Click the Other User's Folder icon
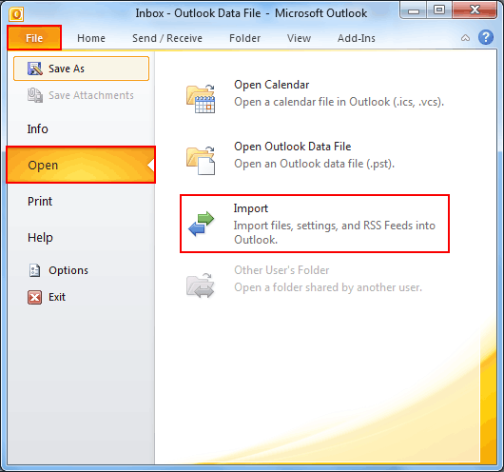 pyautogui.click(x=201, y=285)
